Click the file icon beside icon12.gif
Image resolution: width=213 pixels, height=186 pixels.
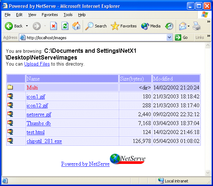(10, 105)
